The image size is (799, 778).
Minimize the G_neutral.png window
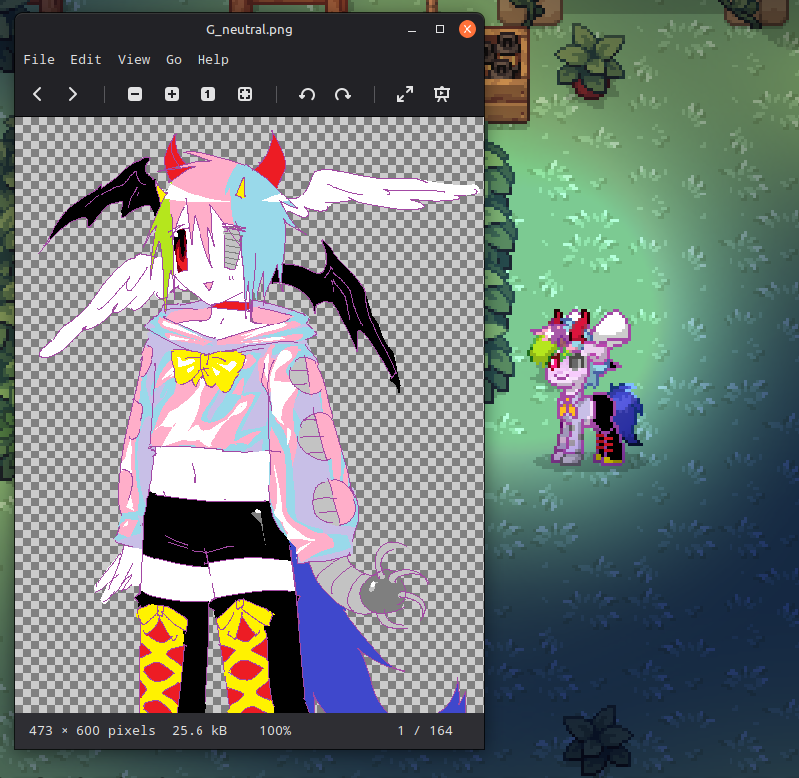tap(412, 29)
